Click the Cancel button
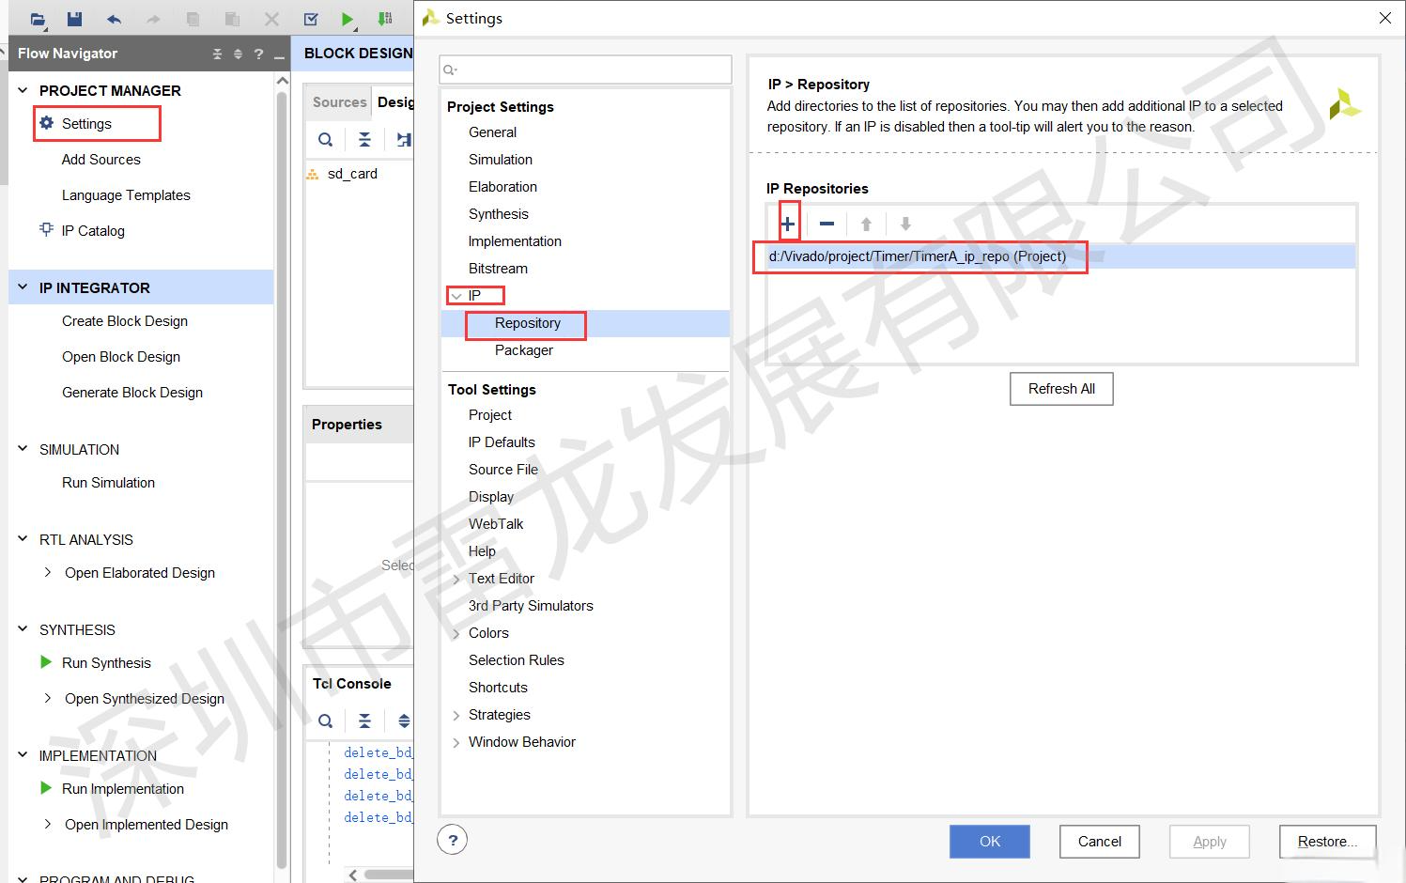The height and width of the screenshot is (883, 1406). coord(1100,842)
